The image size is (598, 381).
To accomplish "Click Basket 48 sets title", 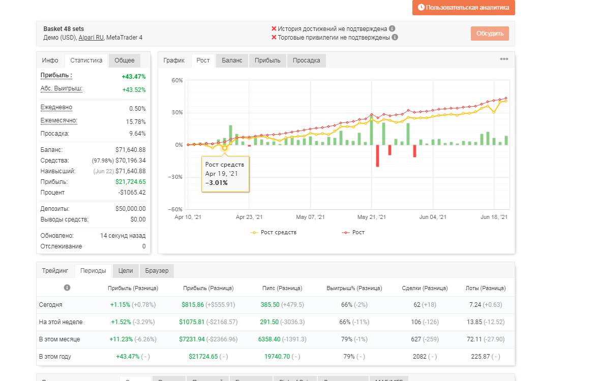I will (64, 28).
